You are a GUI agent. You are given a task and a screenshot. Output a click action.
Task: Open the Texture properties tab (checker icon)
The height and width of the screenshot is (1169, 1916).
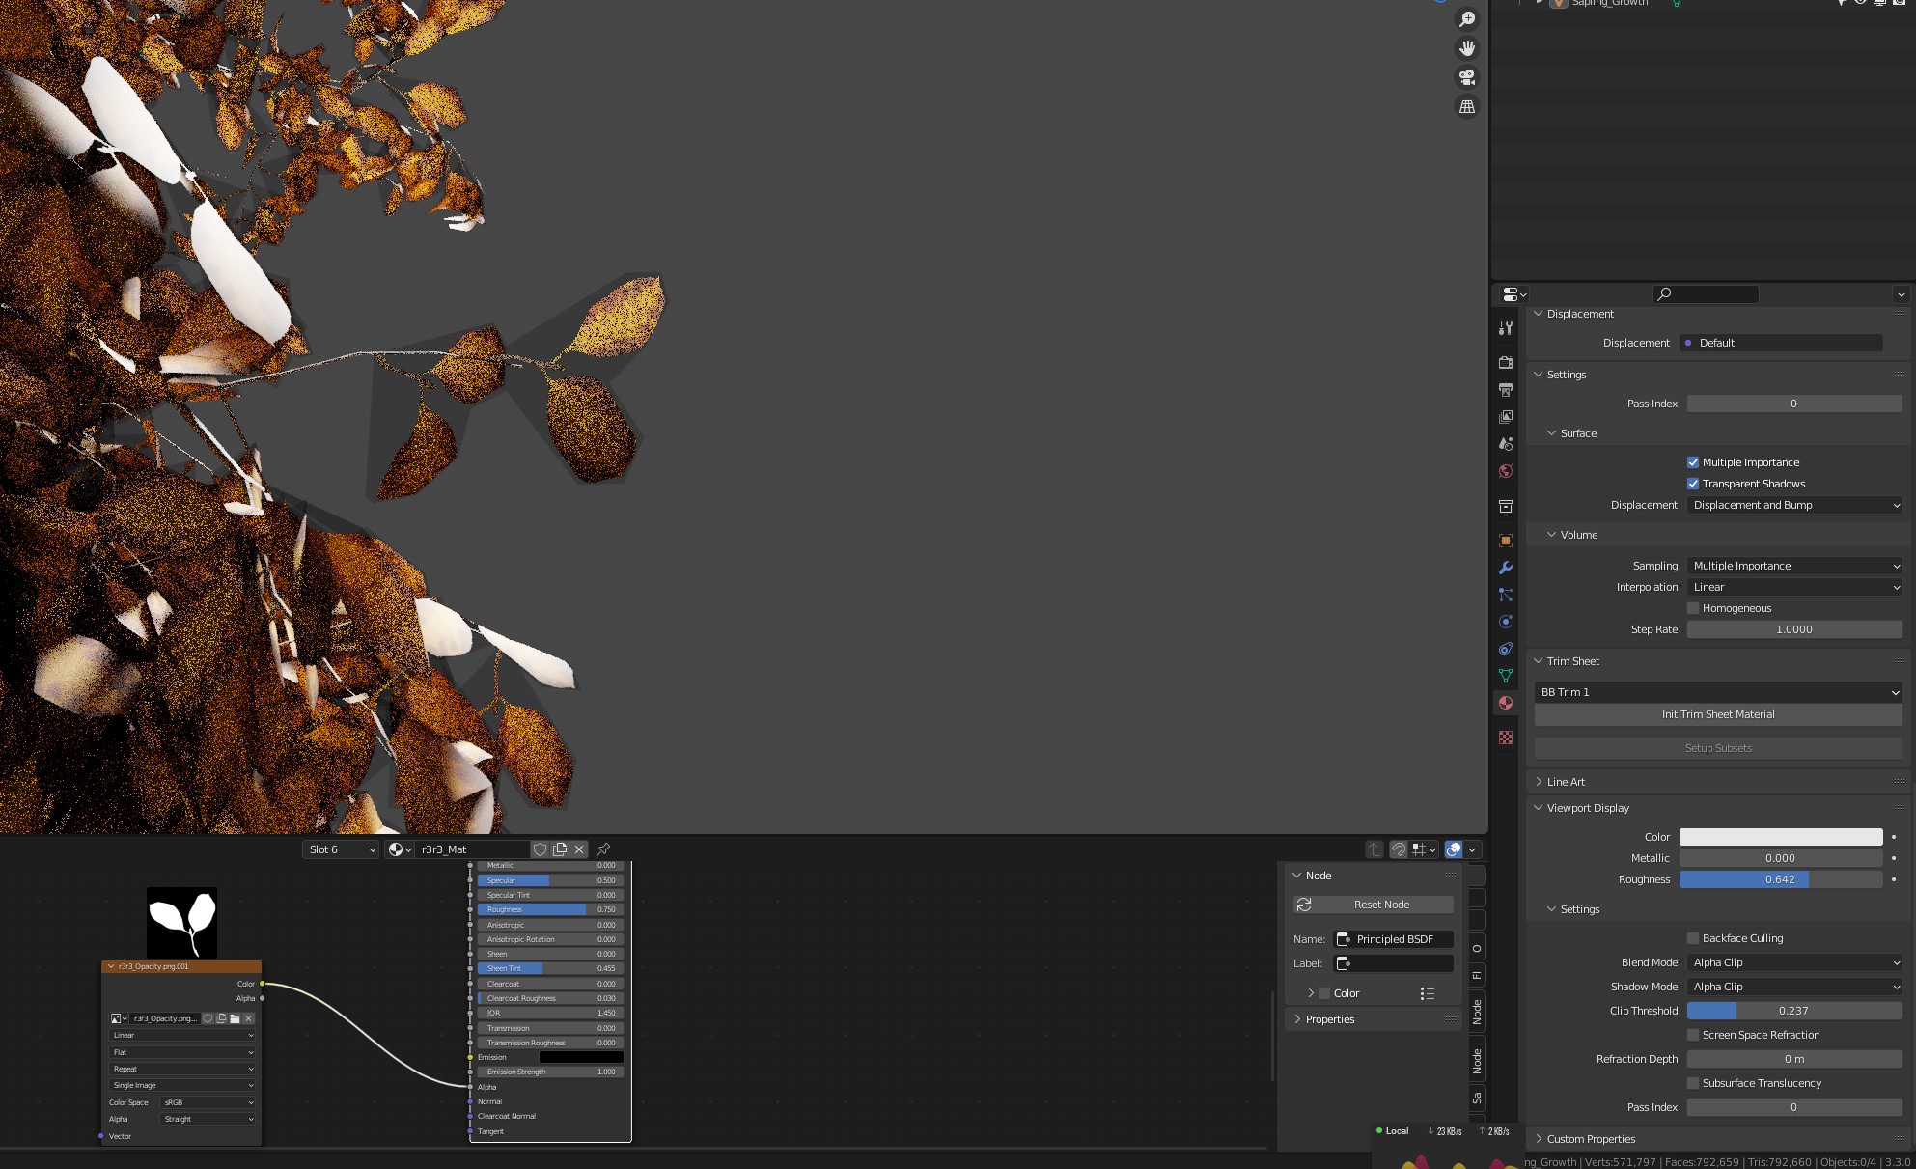tap(1506, 738)
